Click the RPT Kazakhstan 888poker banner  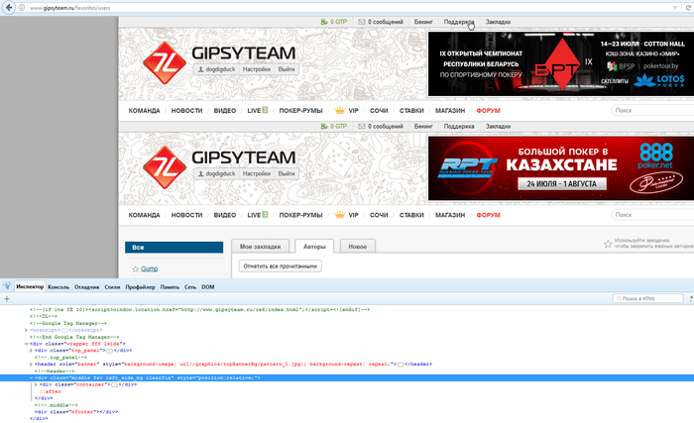point(560,168)
